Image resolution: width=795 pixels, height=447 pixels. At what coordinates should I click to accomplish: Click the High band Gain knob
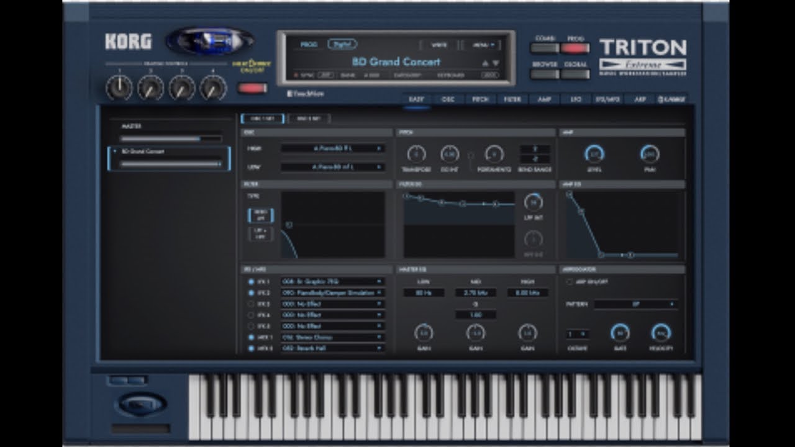click(x=527, y=333)
